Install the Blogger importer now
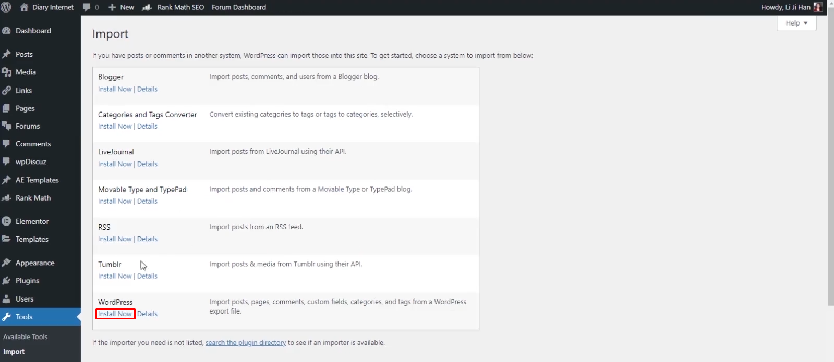Screen dimensions: 834x362 [115, 89]
